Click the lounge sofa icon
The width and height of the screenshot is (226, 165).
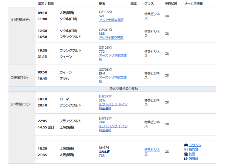tap(186, 145)
